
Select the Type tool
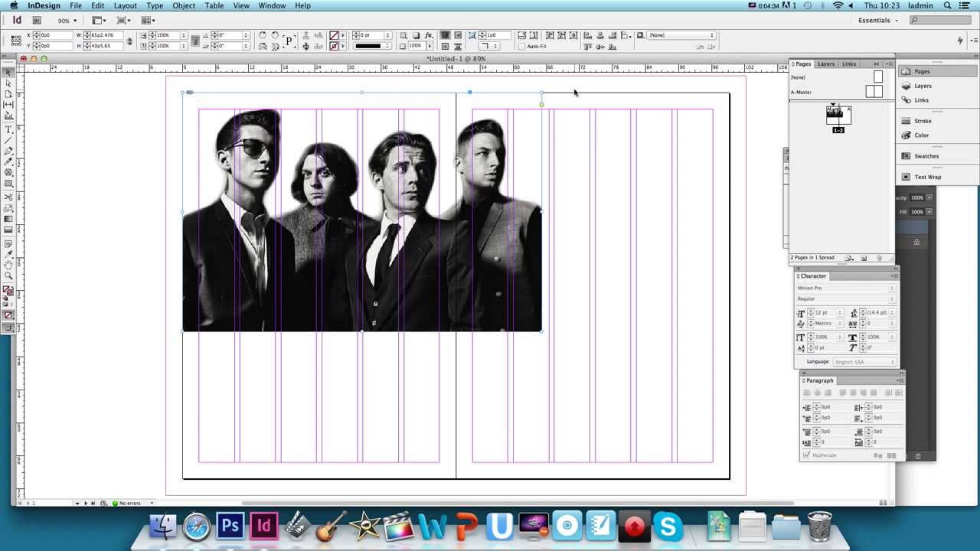(8, 129)
